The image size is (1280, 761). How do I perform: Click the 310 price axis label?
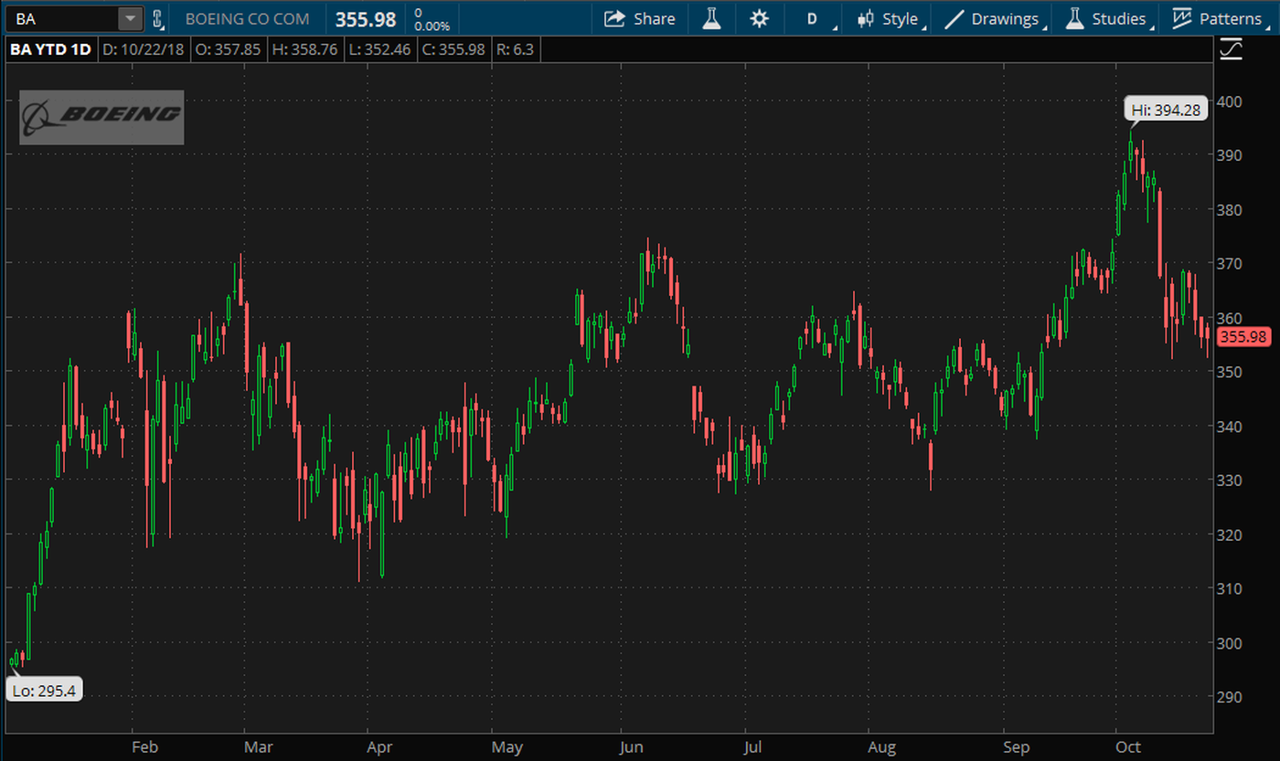point(1229,588)
